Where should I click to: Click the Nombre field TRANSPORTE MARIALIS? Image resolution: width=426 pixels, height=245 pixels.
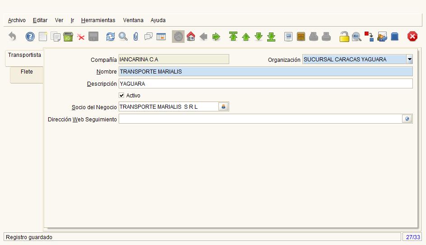(266, 71)
